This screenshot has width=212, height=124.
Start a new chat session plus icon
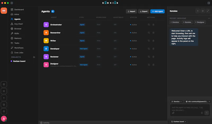click(198, 11)
